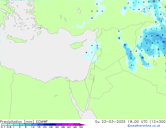Click the '[mm]' unit label
The image size is (166, 128).
click(29, 122)
